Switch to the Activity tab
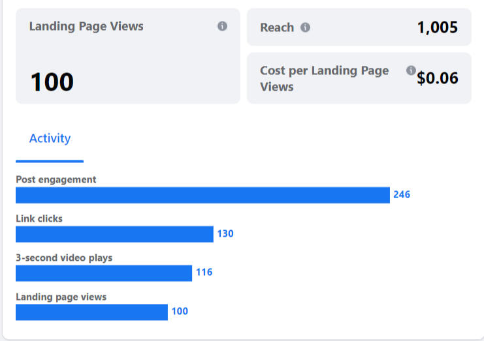 pyautogui.click(x=50, y=139)
